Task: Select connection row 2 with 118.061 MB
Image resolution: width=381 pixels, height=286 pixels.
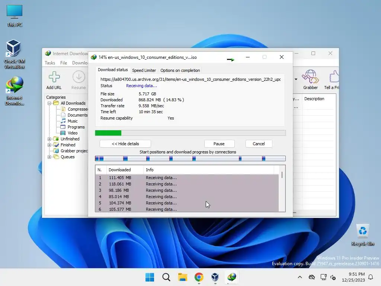Action: click(187, 184)
